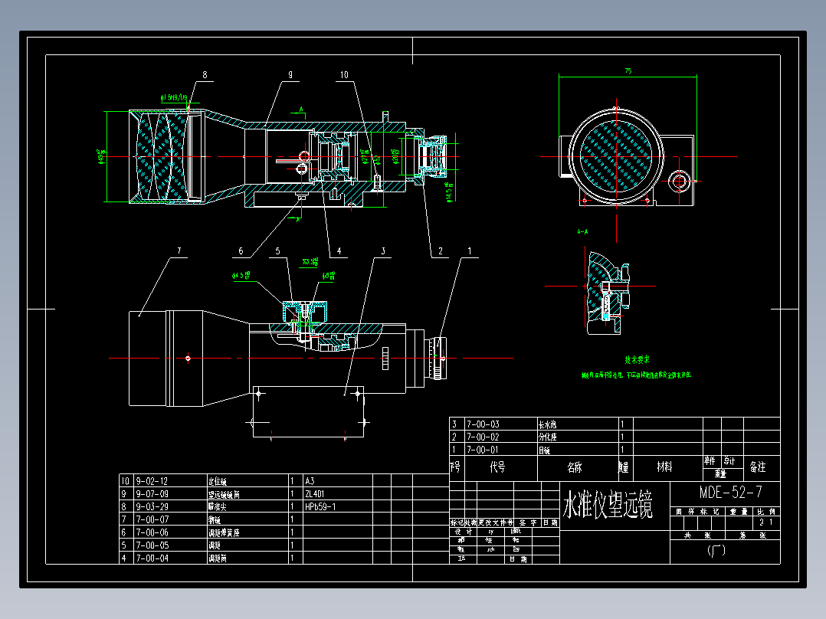Viewport: 826px width, 619px height.
Task: Click leader callout number 10
Action: [344, 75]
